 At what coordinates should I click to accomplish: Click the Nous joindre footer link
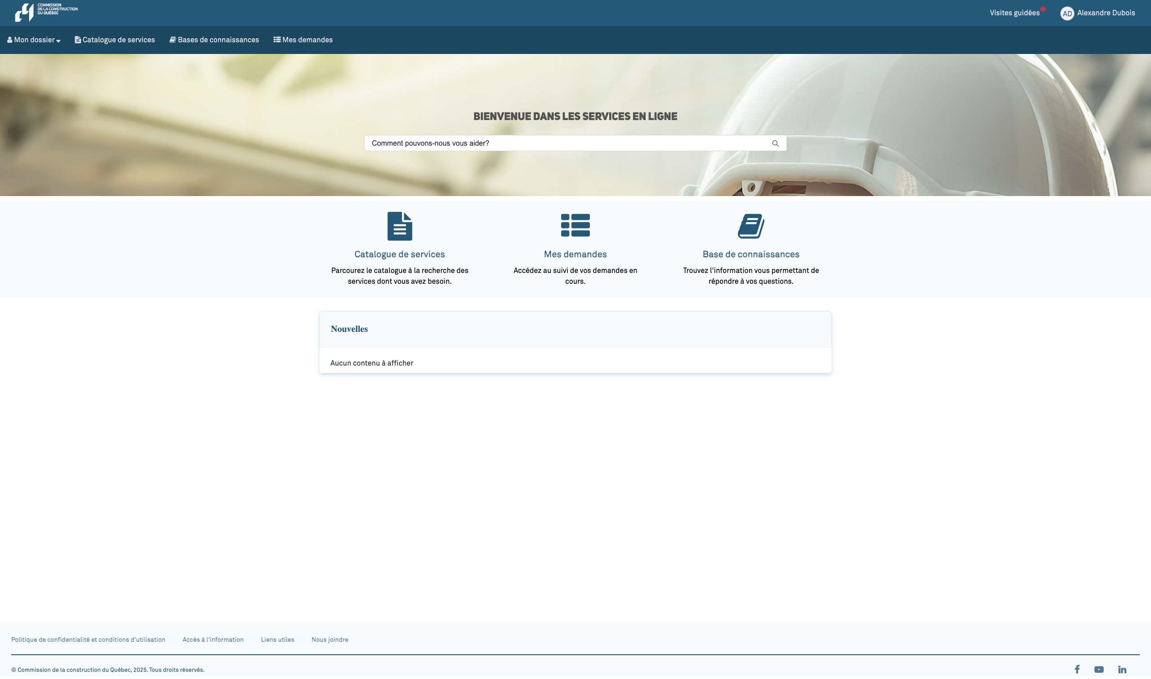coord(330,640)
